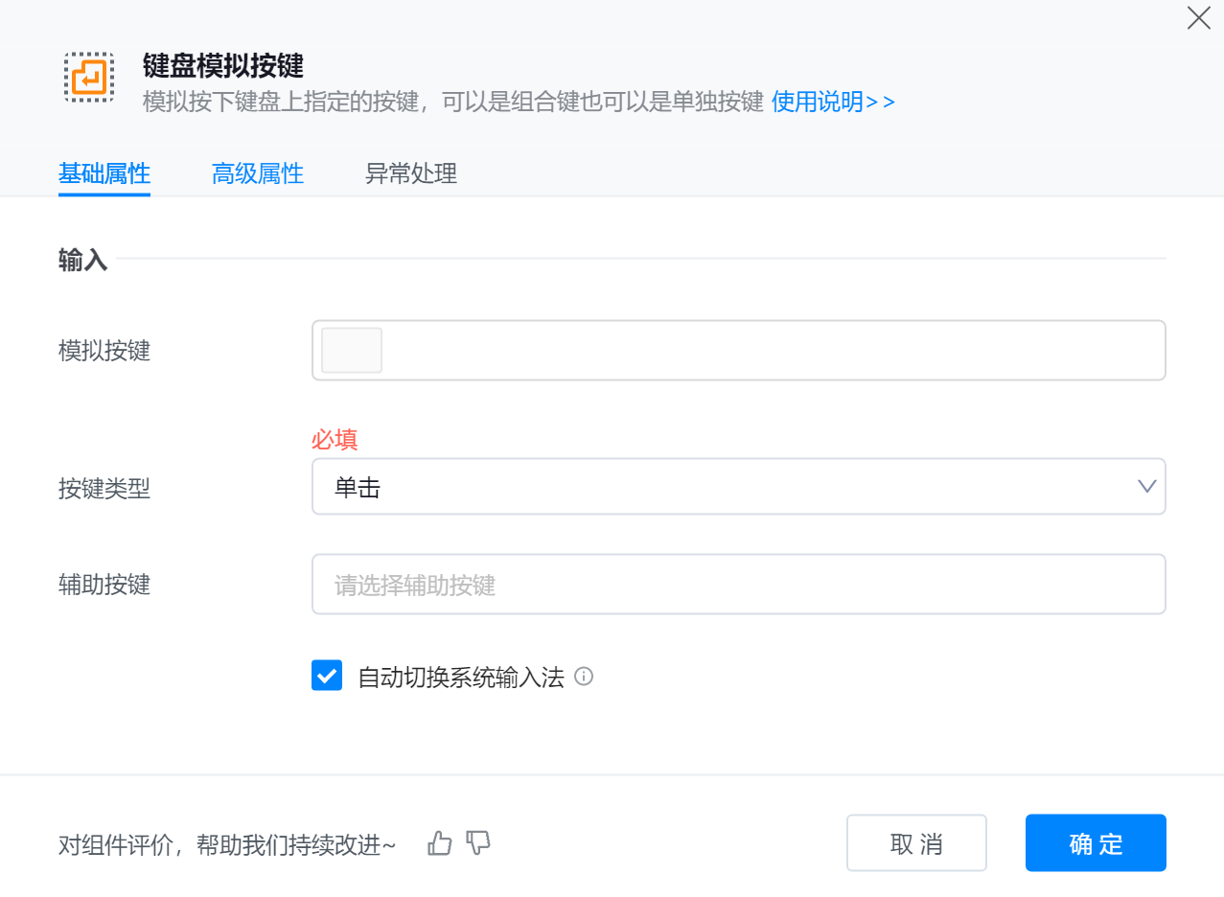Give a thumbs-up rating to the component

tap(440, 843)
